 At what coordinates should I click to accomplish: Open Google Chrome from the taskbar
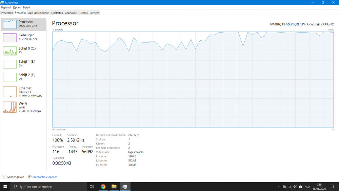[103, 187]
